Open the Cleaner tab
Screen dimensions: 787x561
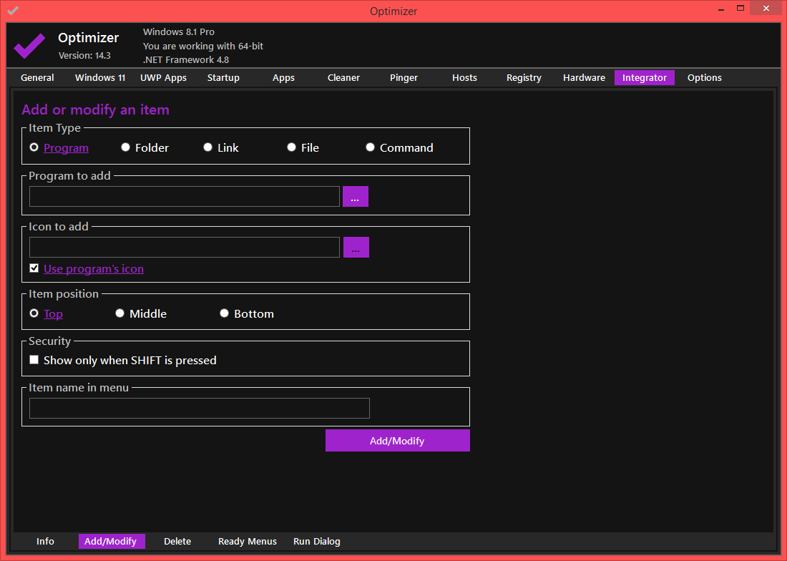pos(343,77)
